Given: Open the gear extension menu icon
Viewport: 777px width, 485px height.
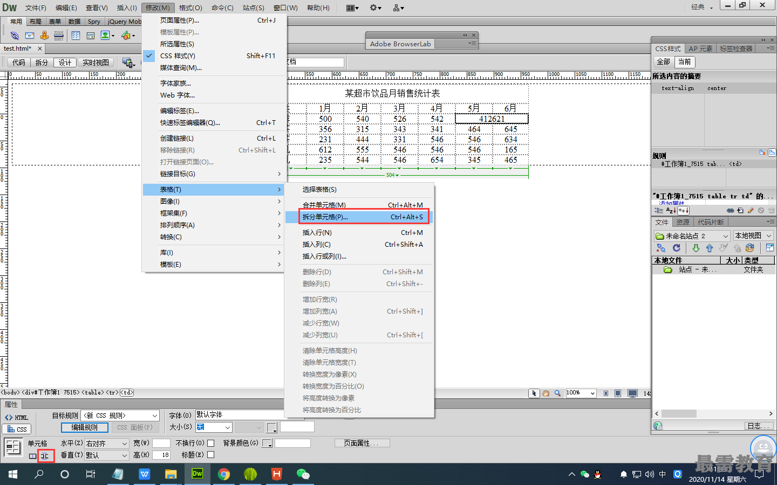Looking at the screenshot, I should [376, 8].
